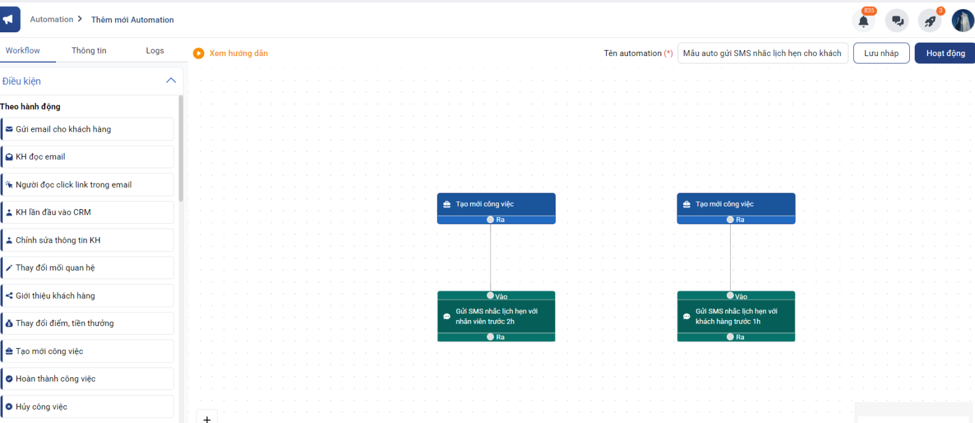This screenshot has width=975, height=423.
Task: Click the Automation breadcrumb link
Action: pos(52,20)
